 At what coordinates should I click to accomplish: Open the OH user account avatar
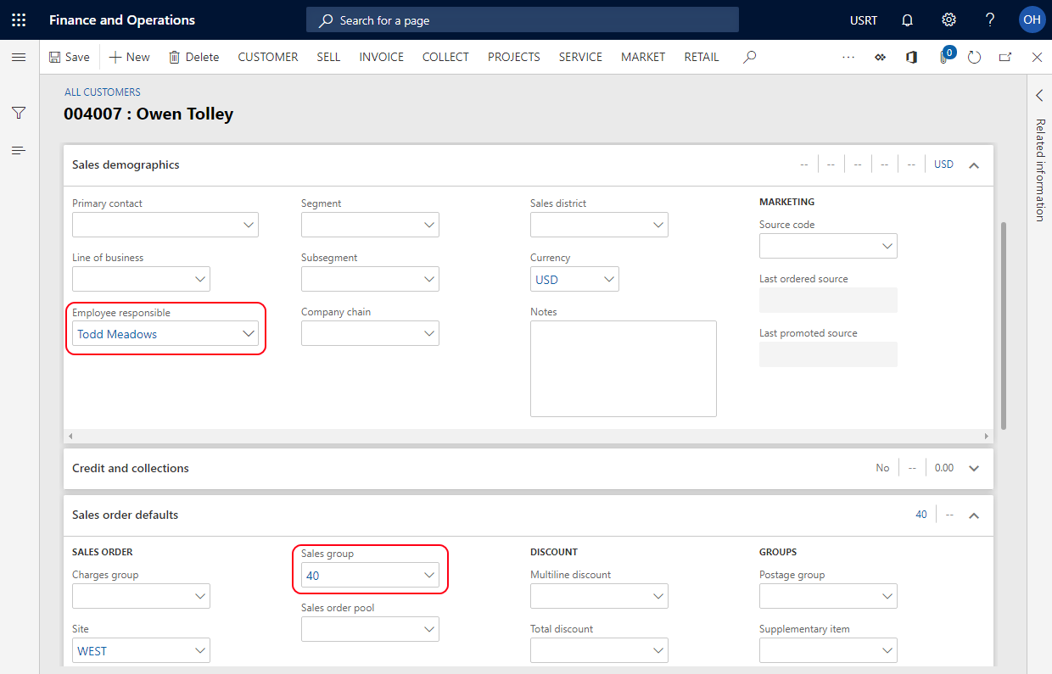pos(1032,19)
